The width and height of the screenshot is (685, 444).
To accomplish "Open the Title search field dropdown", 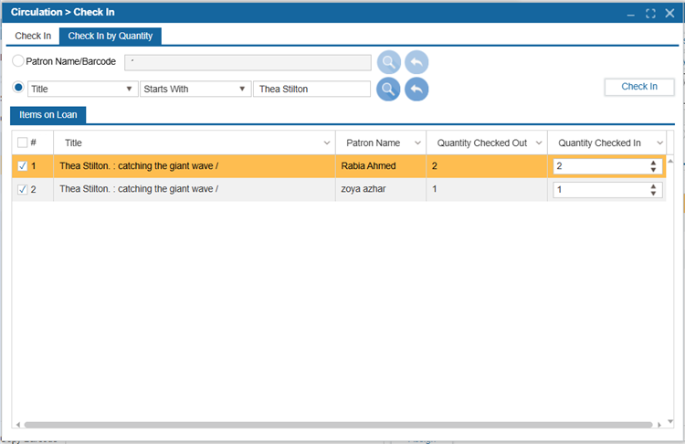I will [129, 89].
